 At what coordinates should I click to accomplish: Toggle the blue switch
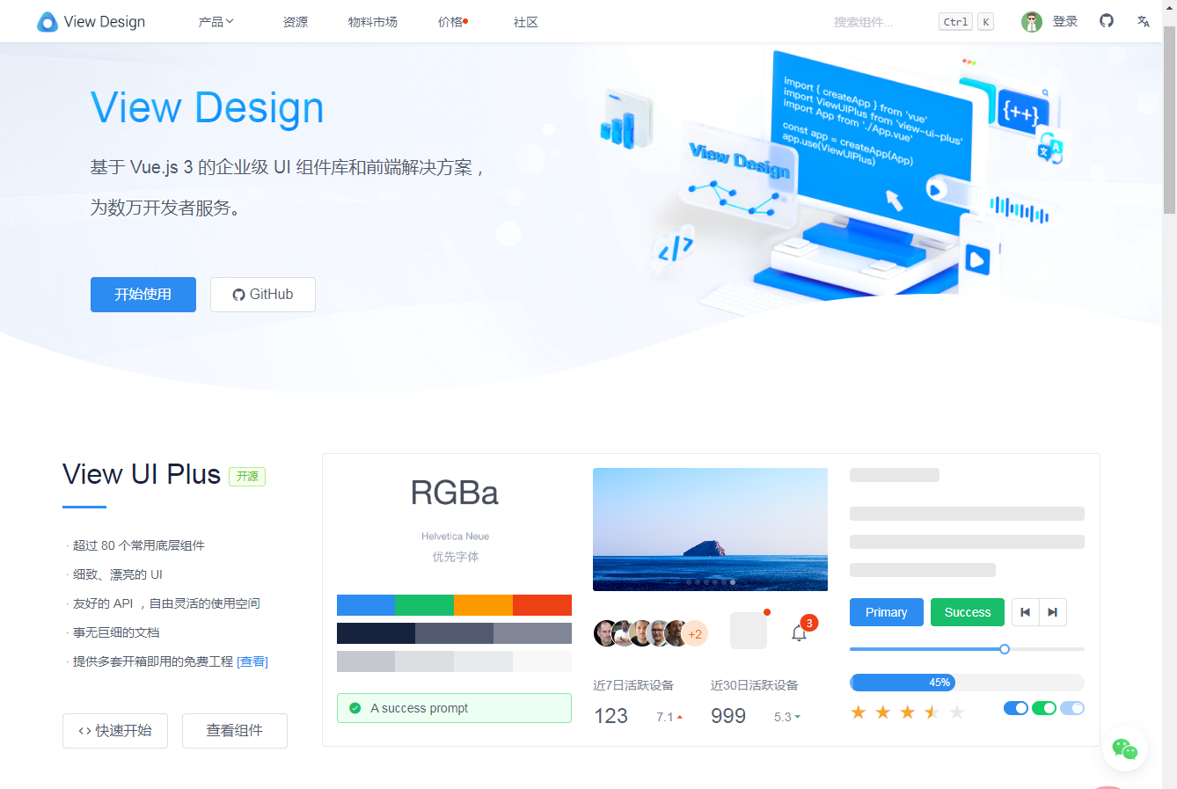[1016, 708]
